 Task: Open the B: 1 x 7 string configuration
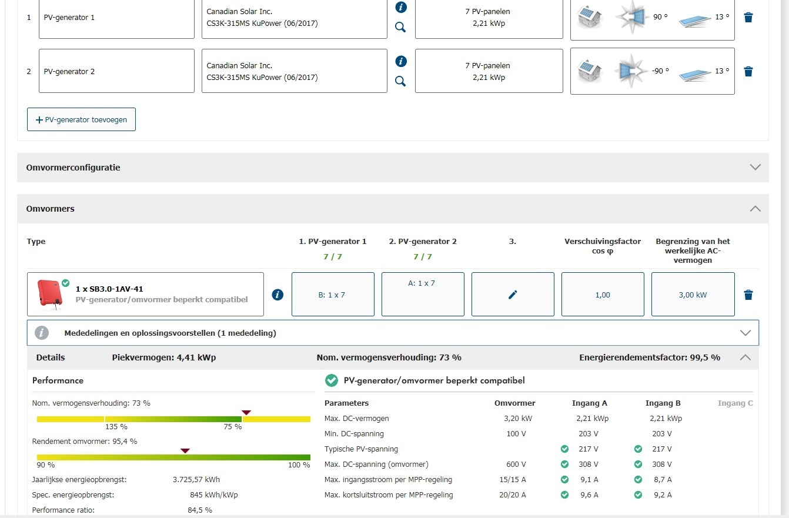pos(333,295)
